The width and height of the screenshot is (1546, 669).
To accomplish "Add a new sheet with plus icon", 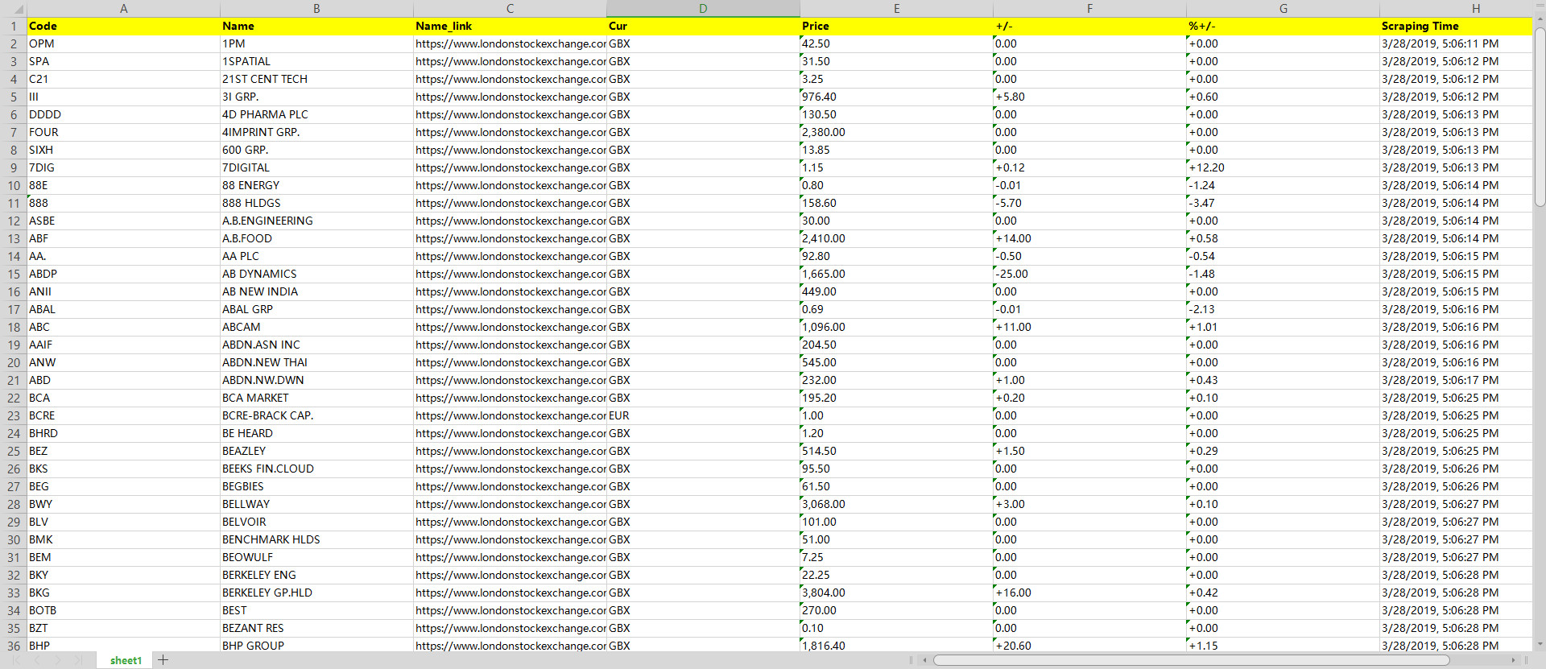I will point(163,660).
